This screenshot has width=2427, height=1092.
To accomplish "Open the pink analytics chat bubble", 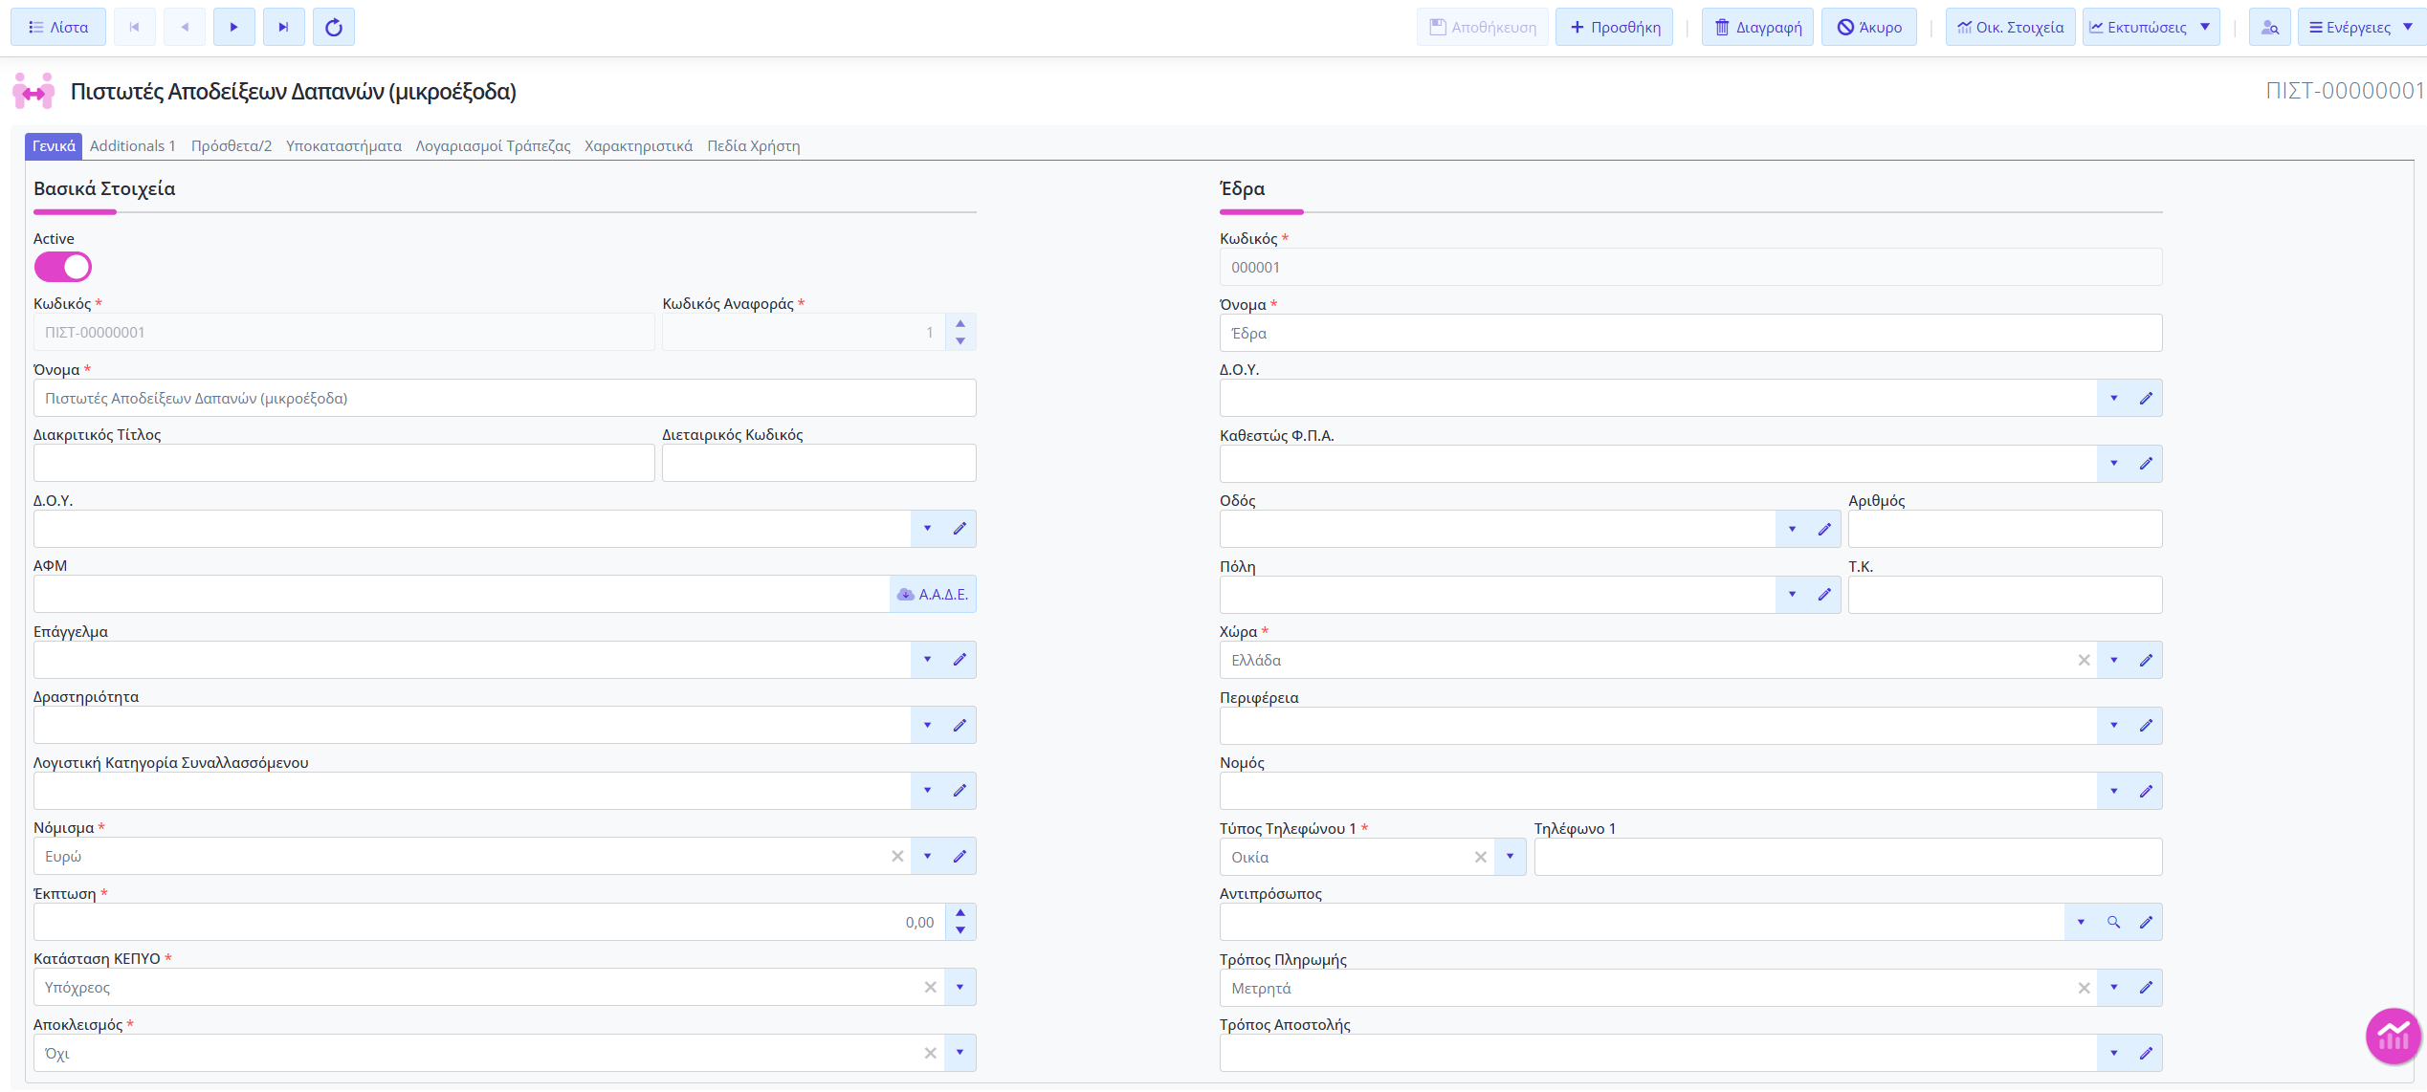I will click(x=2393, y=1036).
